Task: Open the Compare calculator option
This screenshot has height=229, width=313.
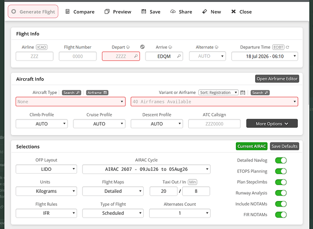Action: [80, 12]
